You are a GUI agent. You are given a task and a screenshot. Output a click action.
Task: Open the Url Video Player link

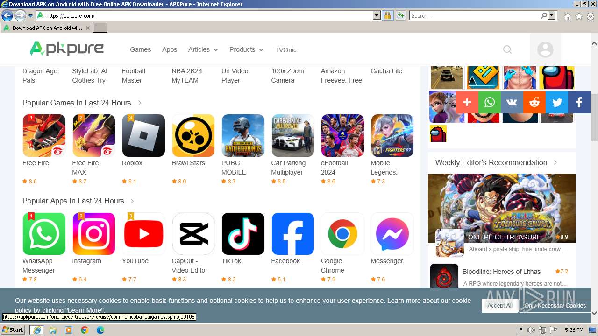coord(235,76)
